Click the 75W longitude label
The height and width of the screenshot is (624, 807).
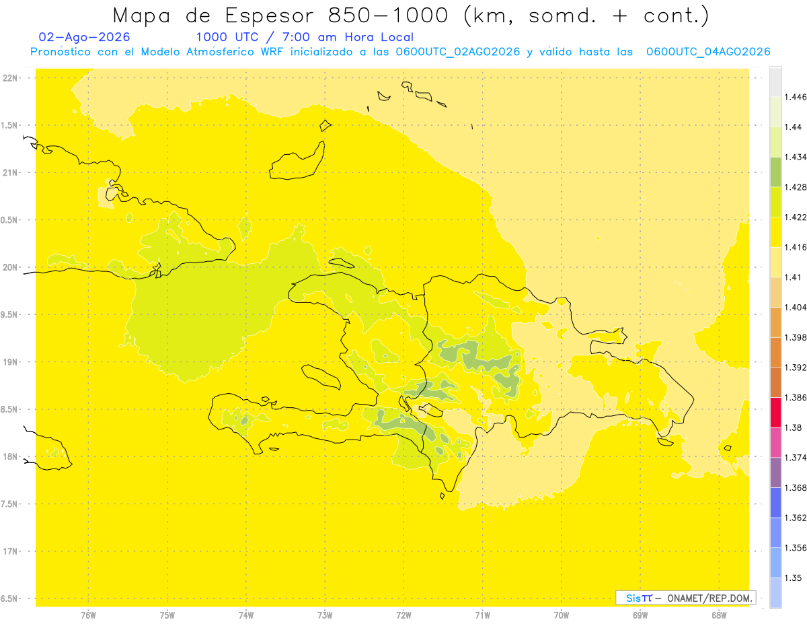pos(167,615)
